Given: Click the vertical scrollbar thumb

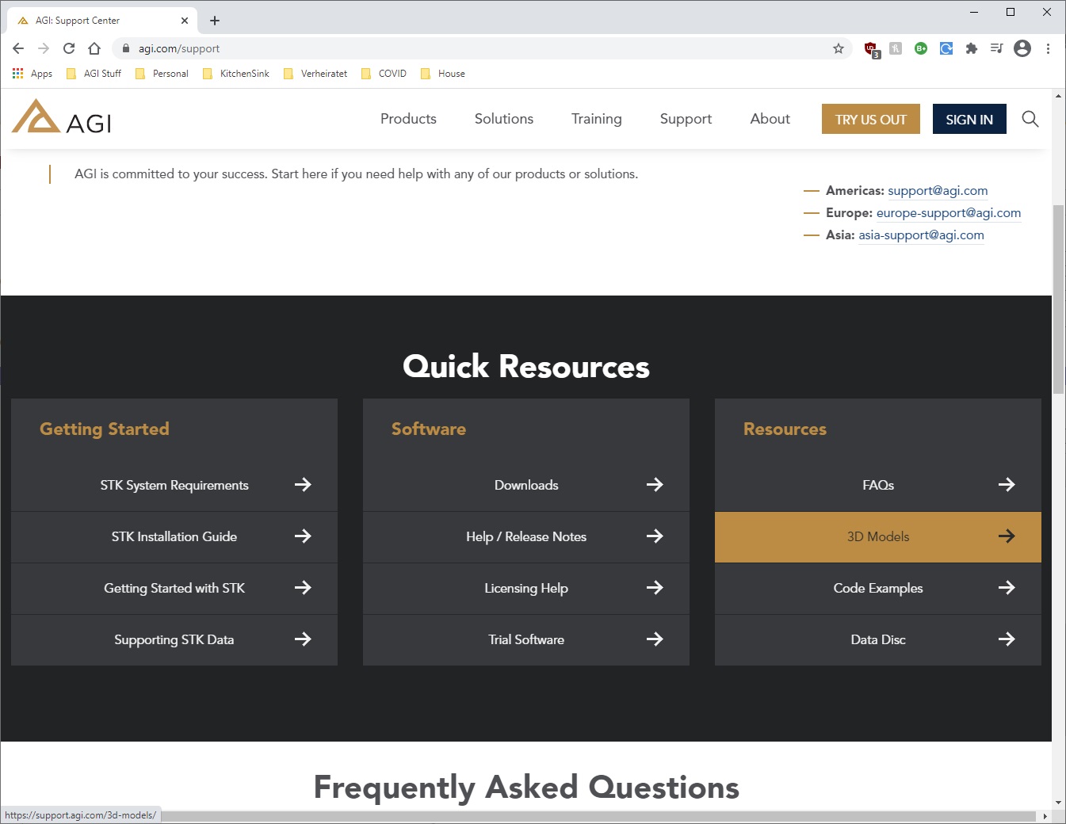Looking at the screenshot, I should [1058, 299].
